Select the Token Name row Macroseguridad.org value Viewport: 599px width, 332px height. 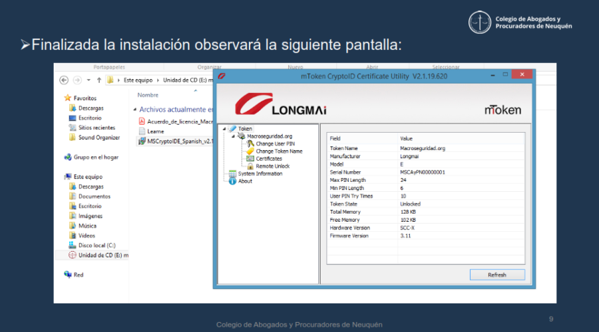pos(423,148)
